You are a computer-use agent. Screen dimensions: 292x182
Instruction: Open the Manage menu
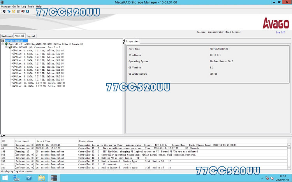point(5,7)
